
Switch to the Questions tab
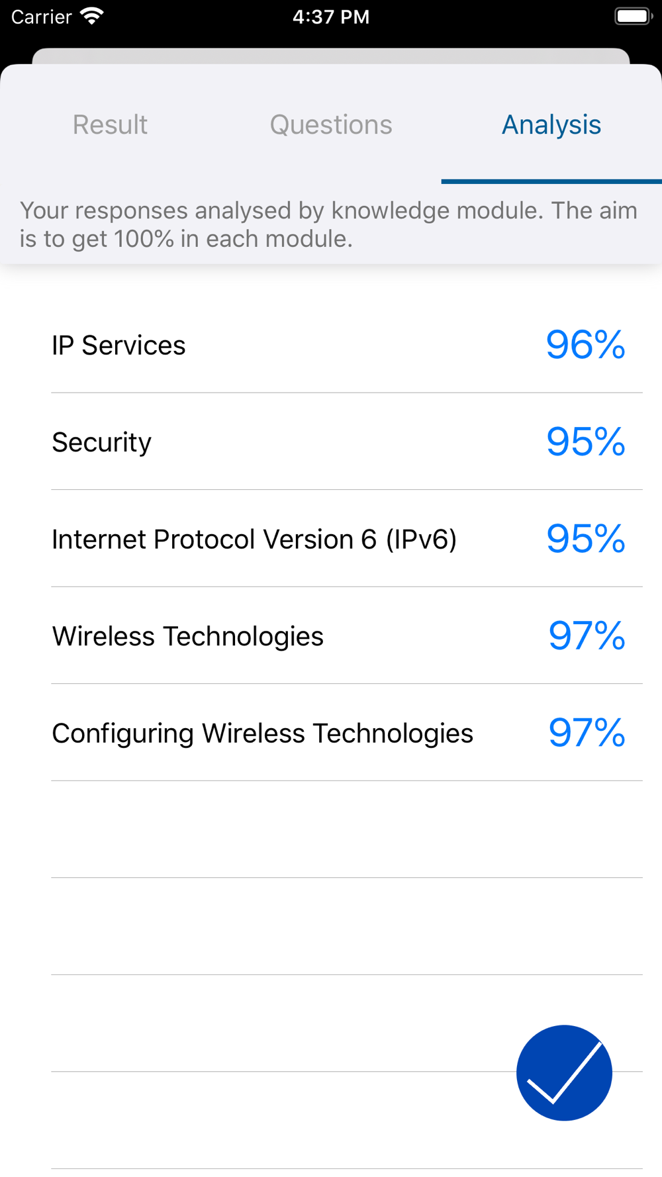pyautogui.click(x=331, y=124)
